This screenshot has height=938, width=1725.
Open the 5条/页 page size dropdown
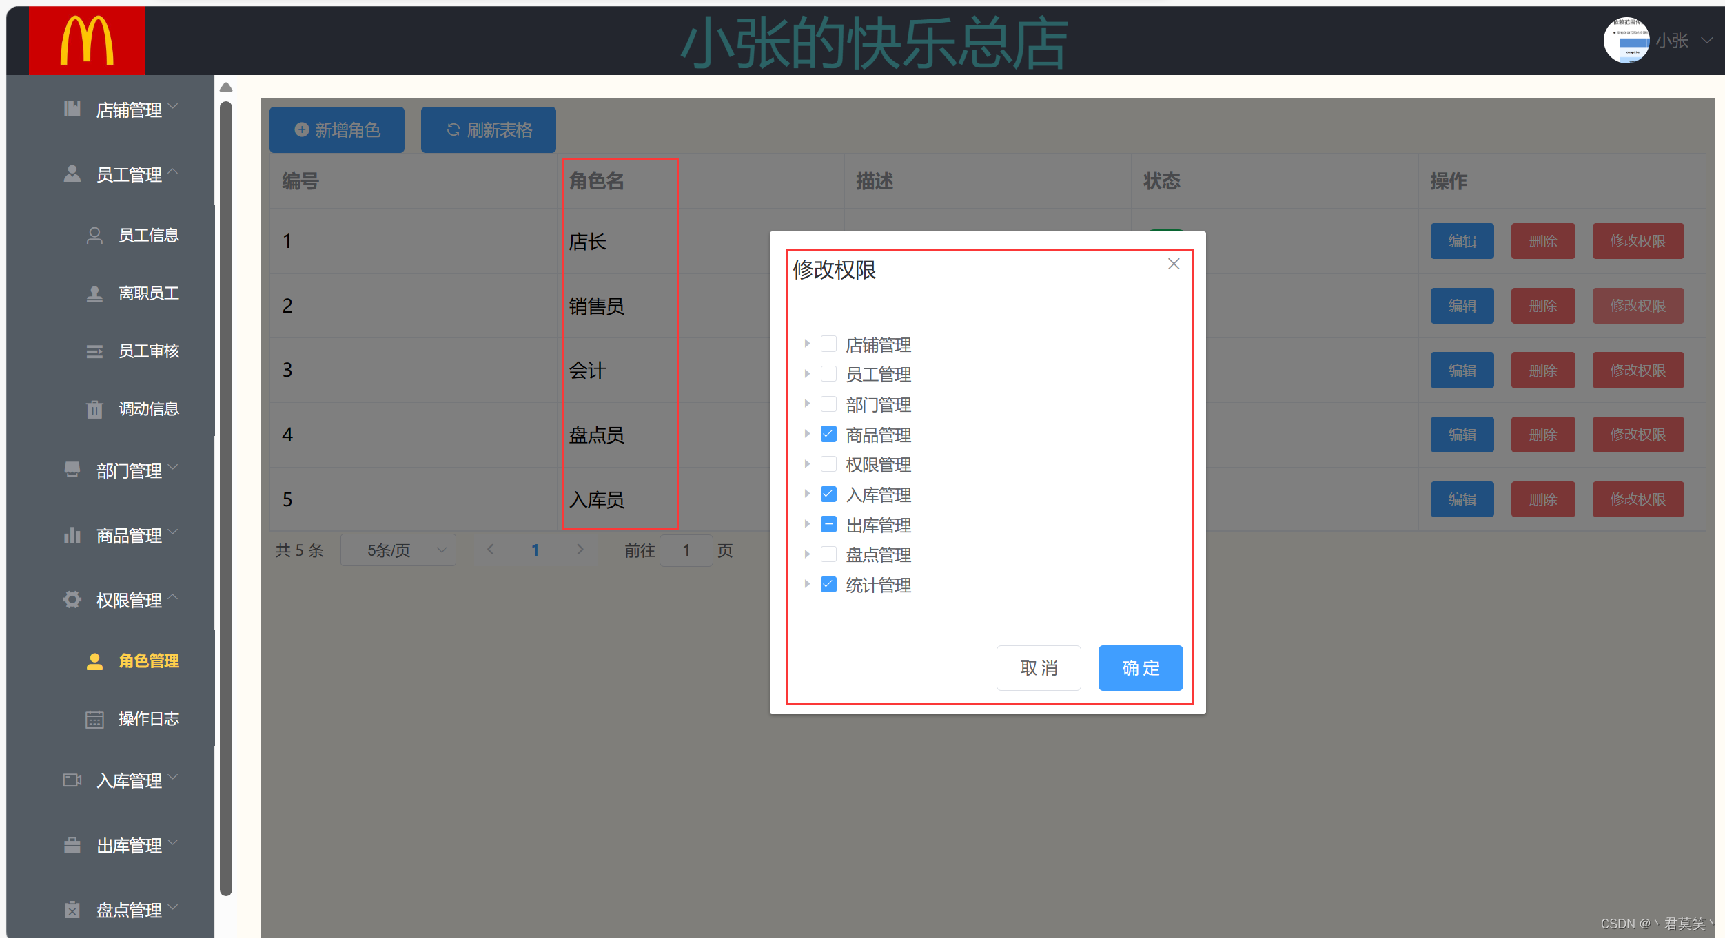398,550
